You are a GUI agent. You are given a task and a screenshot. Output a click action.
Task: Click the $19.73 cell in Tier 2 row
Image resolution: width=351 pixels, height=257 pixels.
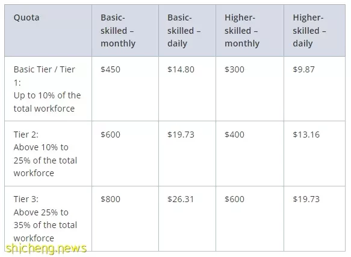187,154
